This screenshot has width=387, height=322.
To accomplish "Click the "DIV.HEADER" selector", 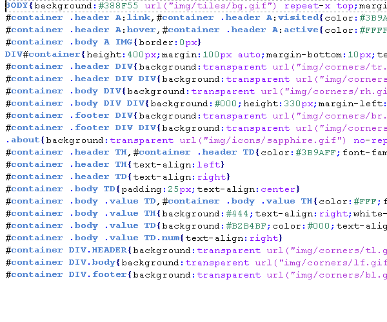I will point(98,251).
